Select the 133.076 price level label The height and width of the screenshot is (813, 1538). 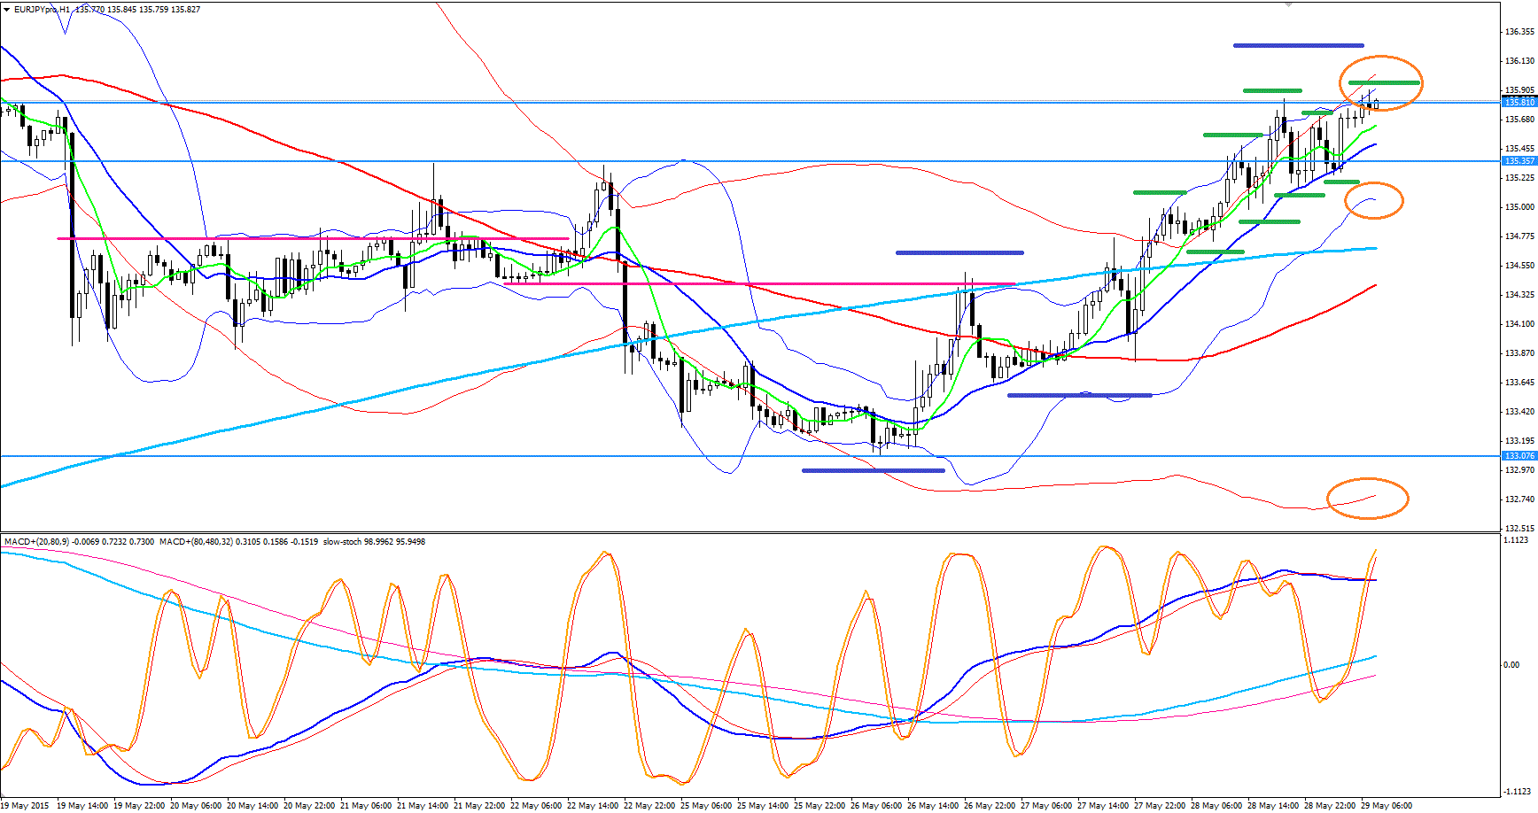[1519, 456]
